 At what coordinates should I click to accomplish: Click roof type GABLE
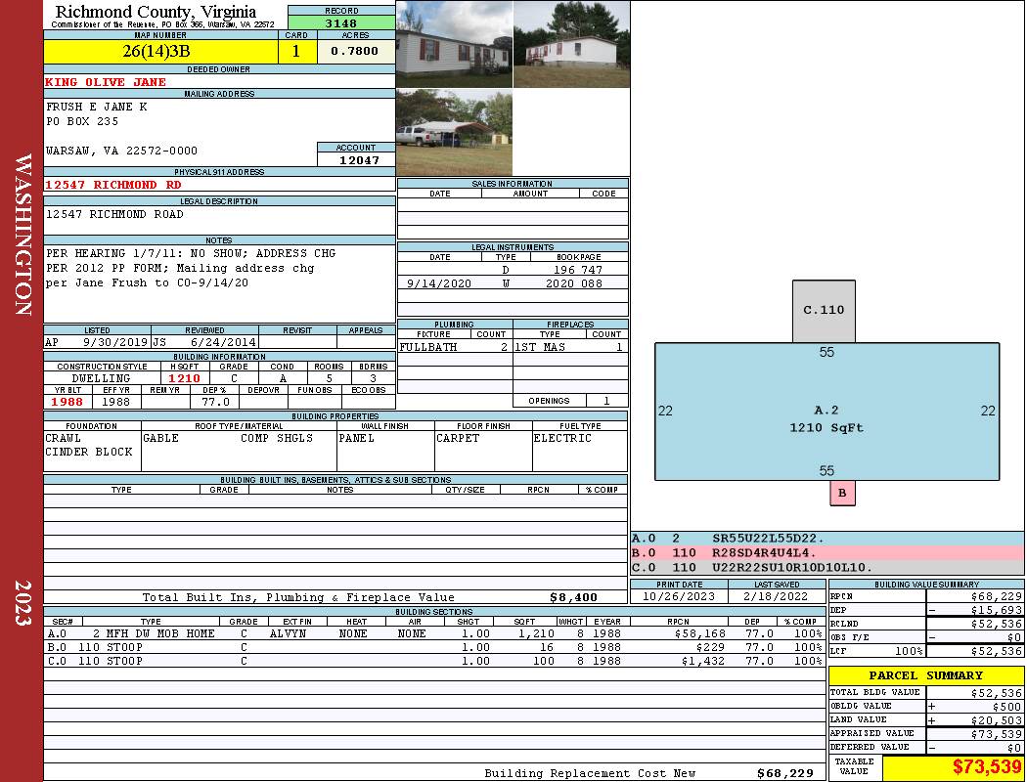[160, 438]
